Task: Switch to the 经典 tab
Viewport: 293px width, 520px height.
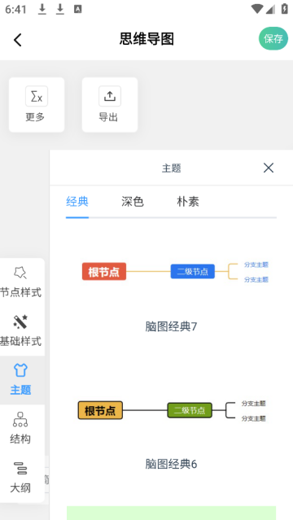Action: [77, 201]
